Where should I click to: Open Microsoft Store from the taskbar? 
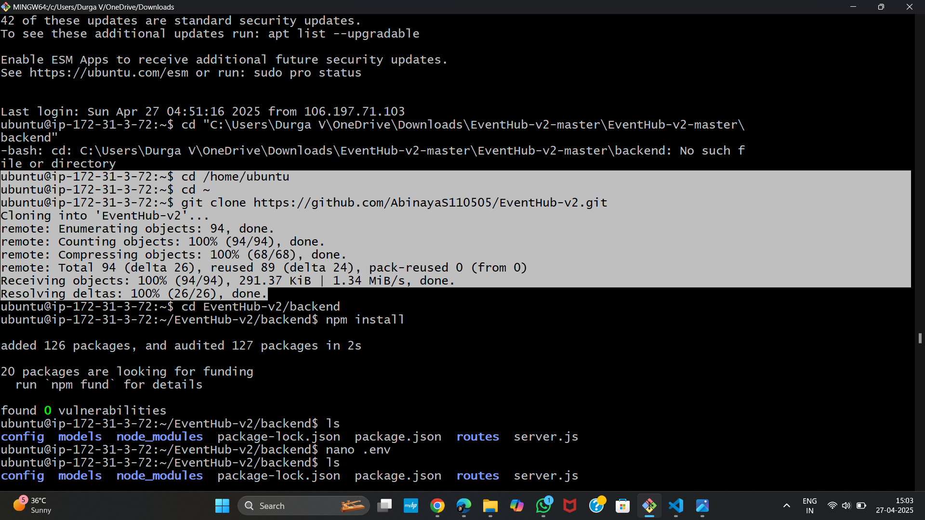point(623,506)
